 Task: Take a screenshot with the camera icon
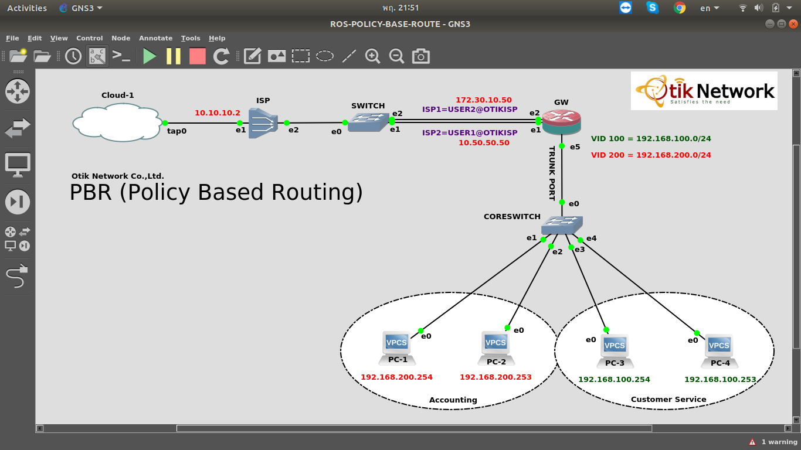point(420,56)
